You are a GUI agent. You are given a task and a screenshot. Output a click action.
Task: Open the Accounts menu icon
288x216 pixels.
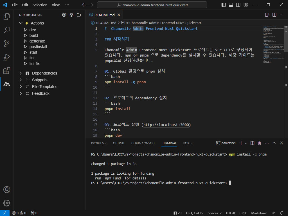7,190
